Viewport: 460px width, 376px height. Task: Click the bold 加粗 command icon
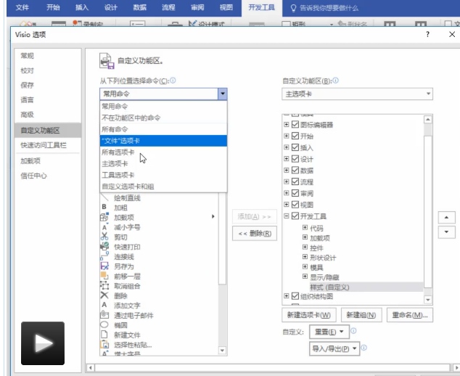(x=104, y=207)
